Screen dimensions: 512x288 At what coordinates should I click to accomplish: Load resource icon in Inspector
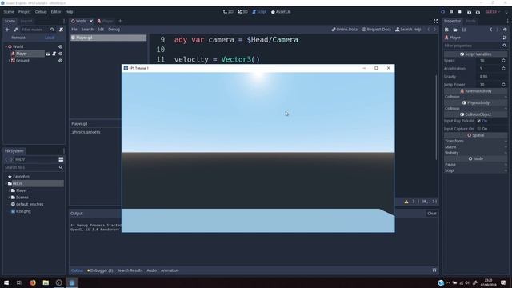point(455,30)
